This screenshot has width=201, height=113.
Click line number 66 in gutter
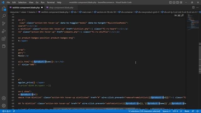(13, 98)
